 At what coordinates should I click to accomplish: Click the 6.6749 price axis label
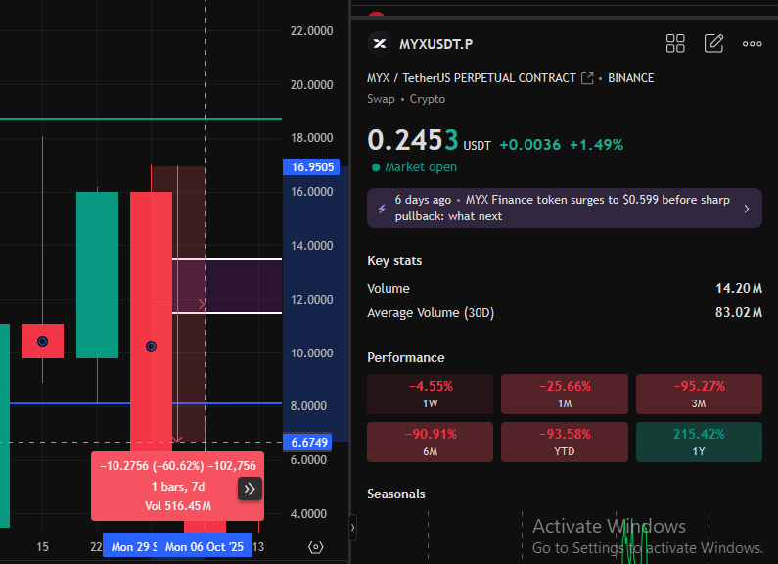point(307,442)
